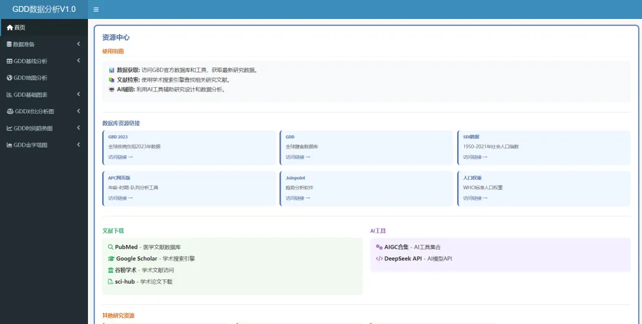Click the GBD 2023 card title
This screenshot has height=324, width=642.
[x=118, y=137]
